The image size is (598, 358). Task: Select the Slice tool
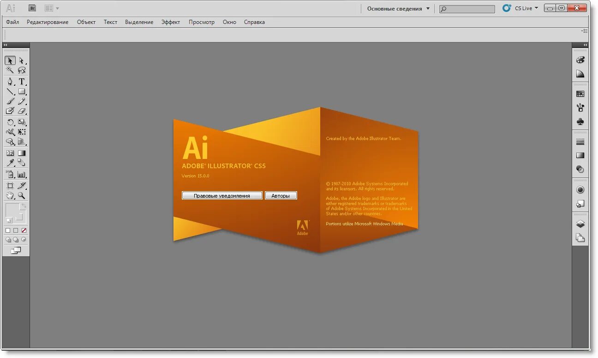tap(22, 186)
